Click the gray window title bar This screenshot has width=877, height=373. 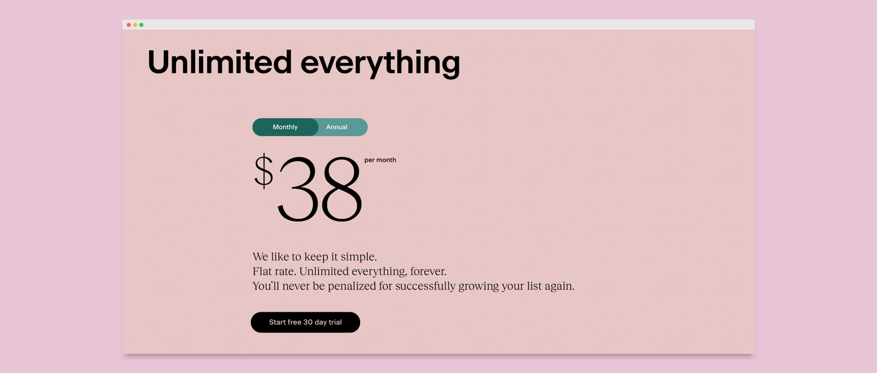(x=438, y=25)
